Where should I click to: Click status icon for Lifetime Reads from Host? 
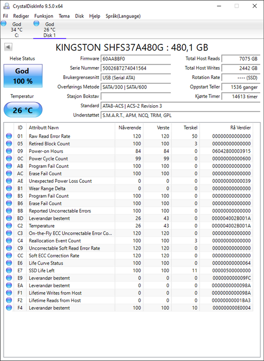(9, 300)
